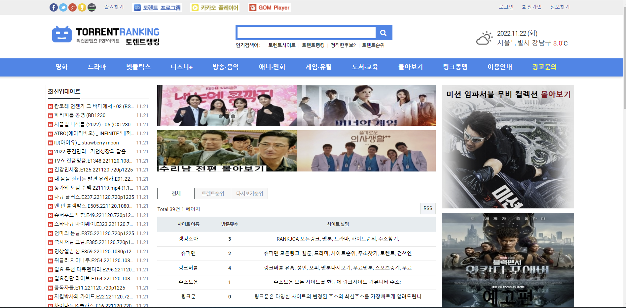Image resolution: width=626 pixels, height=308 pixels.
Task: Open site entry 링크버블
Action: 188,268
